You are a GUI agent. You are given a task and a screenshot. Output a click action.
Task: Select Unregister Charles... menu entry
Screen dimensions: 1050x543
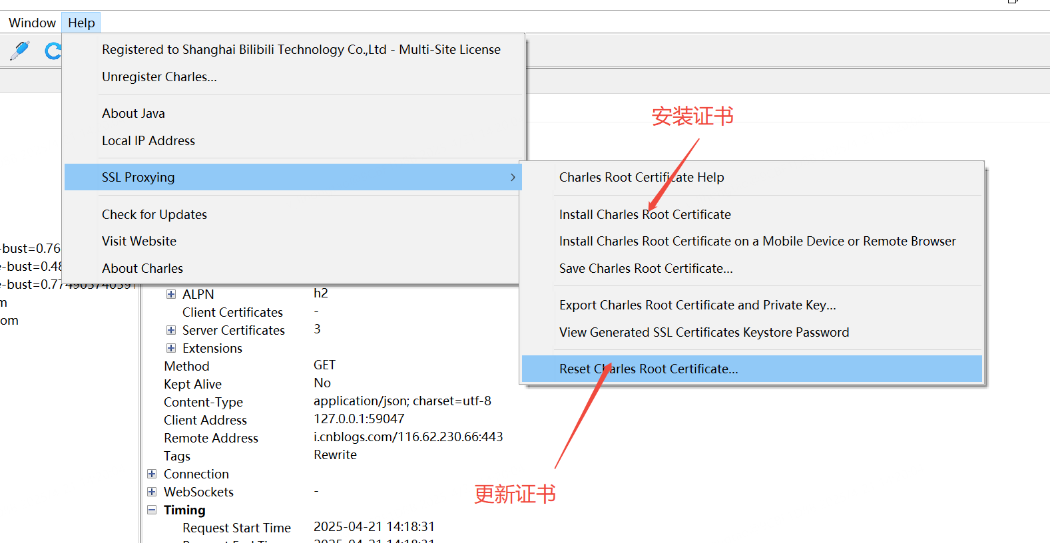click(x=159, y=77)
